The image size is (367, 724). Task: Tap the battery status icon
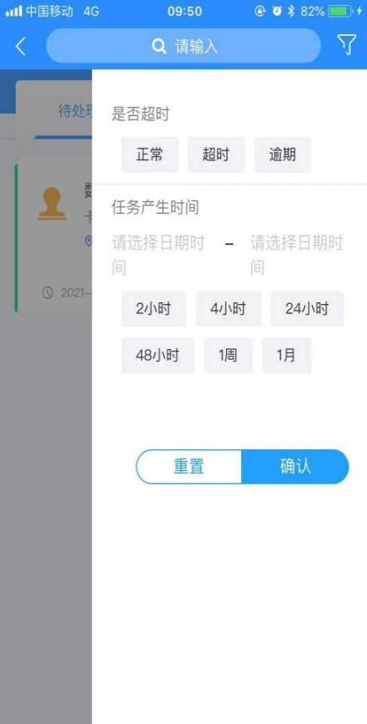pos(339,11)
